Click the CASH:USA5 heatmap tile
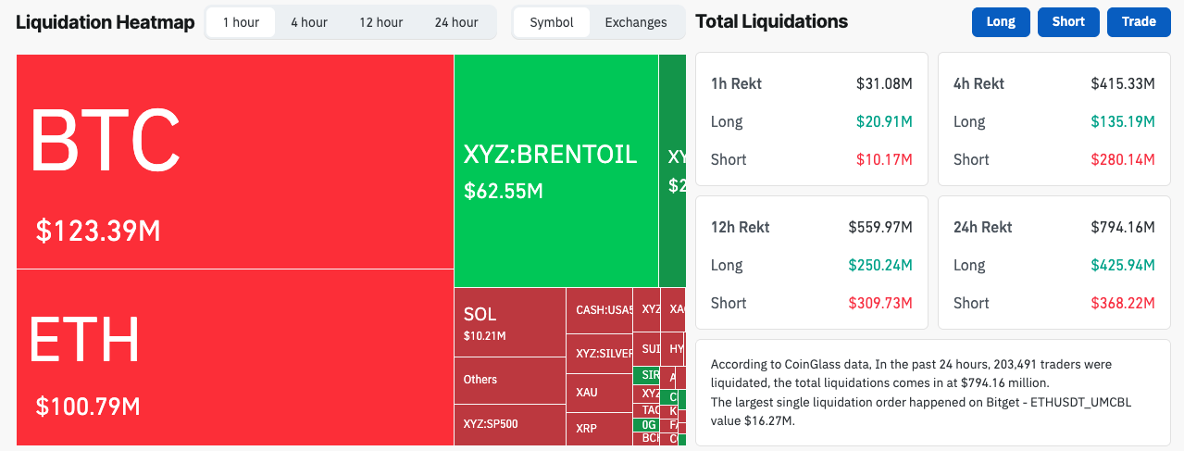Screen dimensions: 1184x451 600,310
